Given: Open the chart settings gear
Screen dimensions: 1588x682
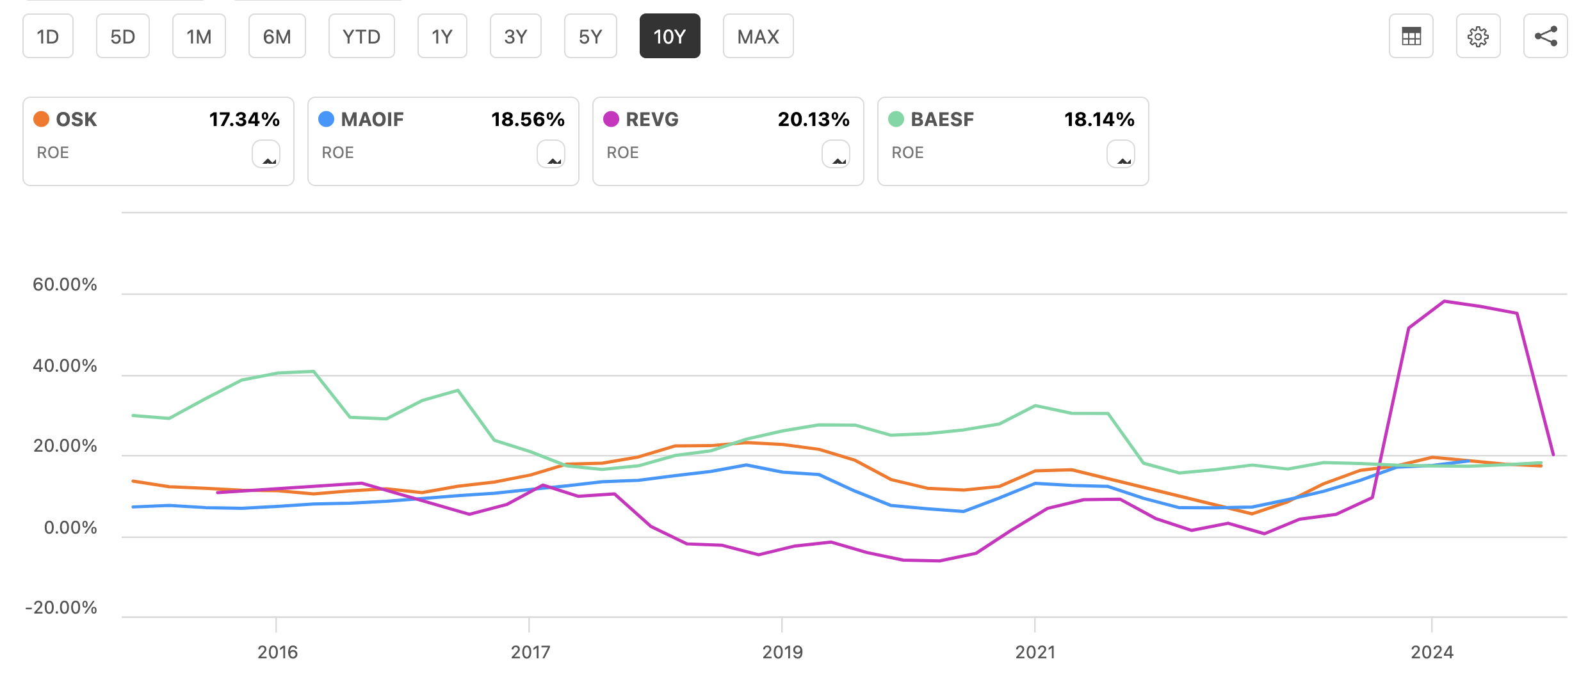Looking at the screenshot, I should [1479, 36].
